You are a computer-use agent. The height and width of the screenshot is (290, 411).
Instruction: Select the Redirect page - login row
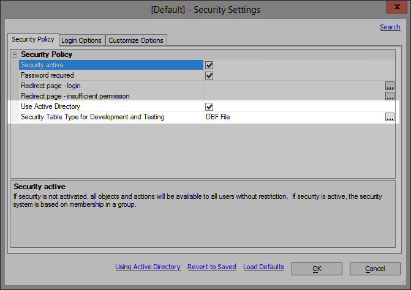click(51, 86)
